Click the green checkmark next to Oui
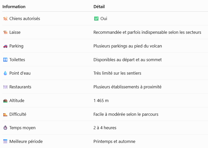Image resolution: width=208 pixels, height=148 pixels. 96,19
